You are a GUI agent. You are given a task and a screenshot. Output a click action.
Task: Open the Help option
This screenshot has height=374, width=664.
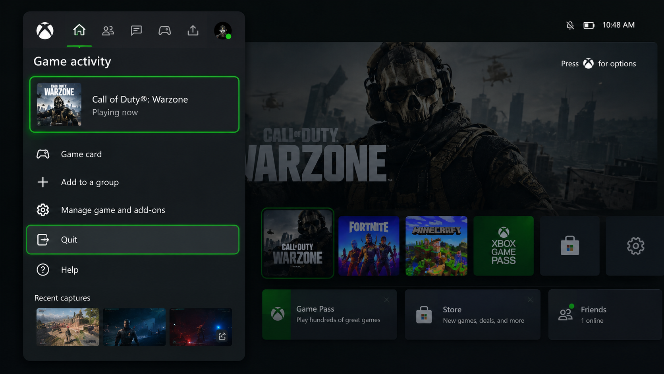[x=134, y=270]
